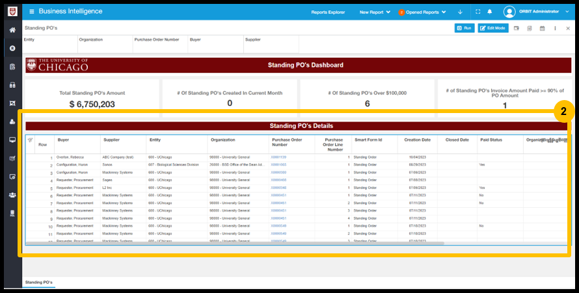Click the download arrow in the top bar

point(460,12)
